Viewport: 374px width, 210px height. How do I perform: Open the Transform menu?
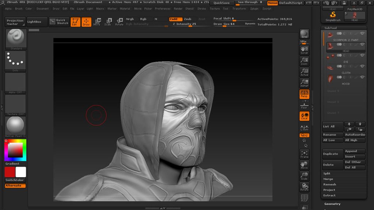[x=239, y=9]
